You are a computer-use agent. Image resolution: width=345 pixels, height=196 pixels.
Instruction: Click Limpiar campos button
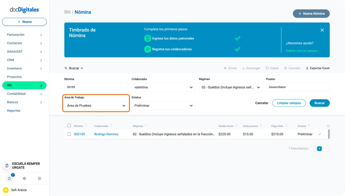point(289,103)
